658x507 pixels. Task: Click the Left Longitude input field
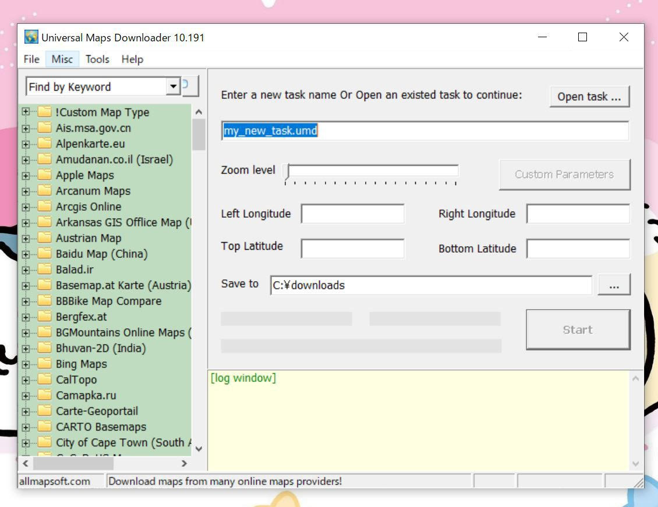(352, 214)
